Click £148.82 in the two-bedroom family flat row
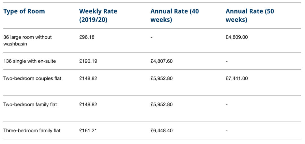Image resolution: width=305 pixels, height=144 pixels. point(88,105)
